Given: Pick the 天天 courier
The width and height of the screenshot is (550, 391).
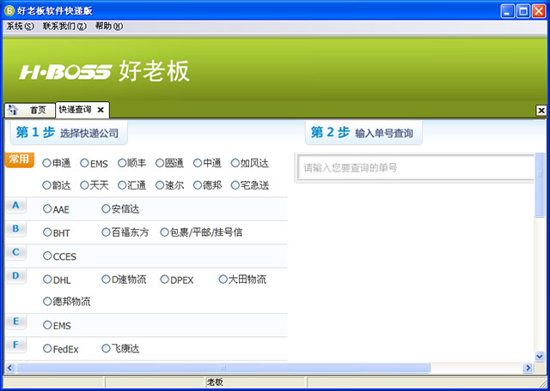Looking at the screenshot, I should (84, 185).
